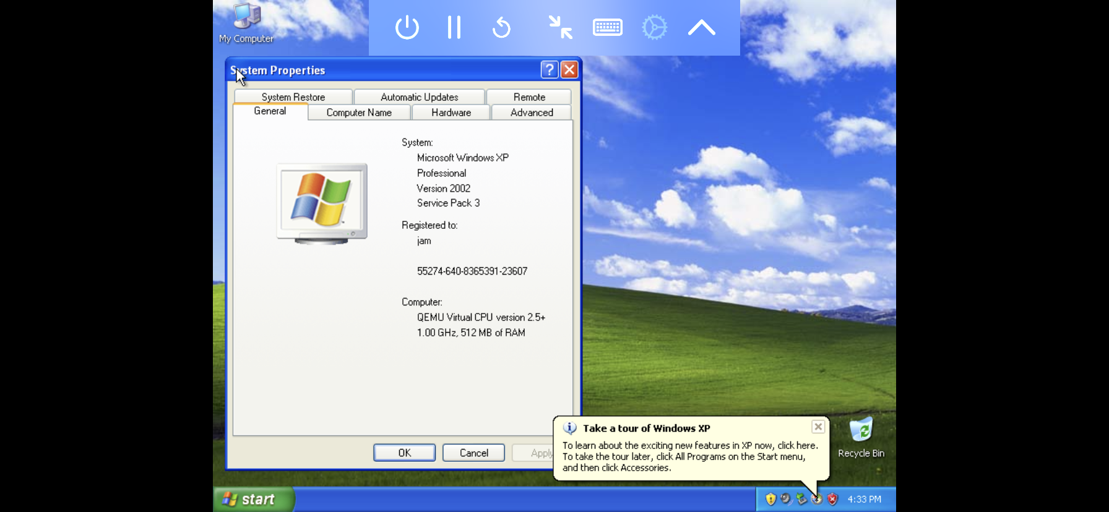Screen dimensions: 1109x512
Task: Click the yellow shield updates tray icon
Action: [x=770, y=499]
